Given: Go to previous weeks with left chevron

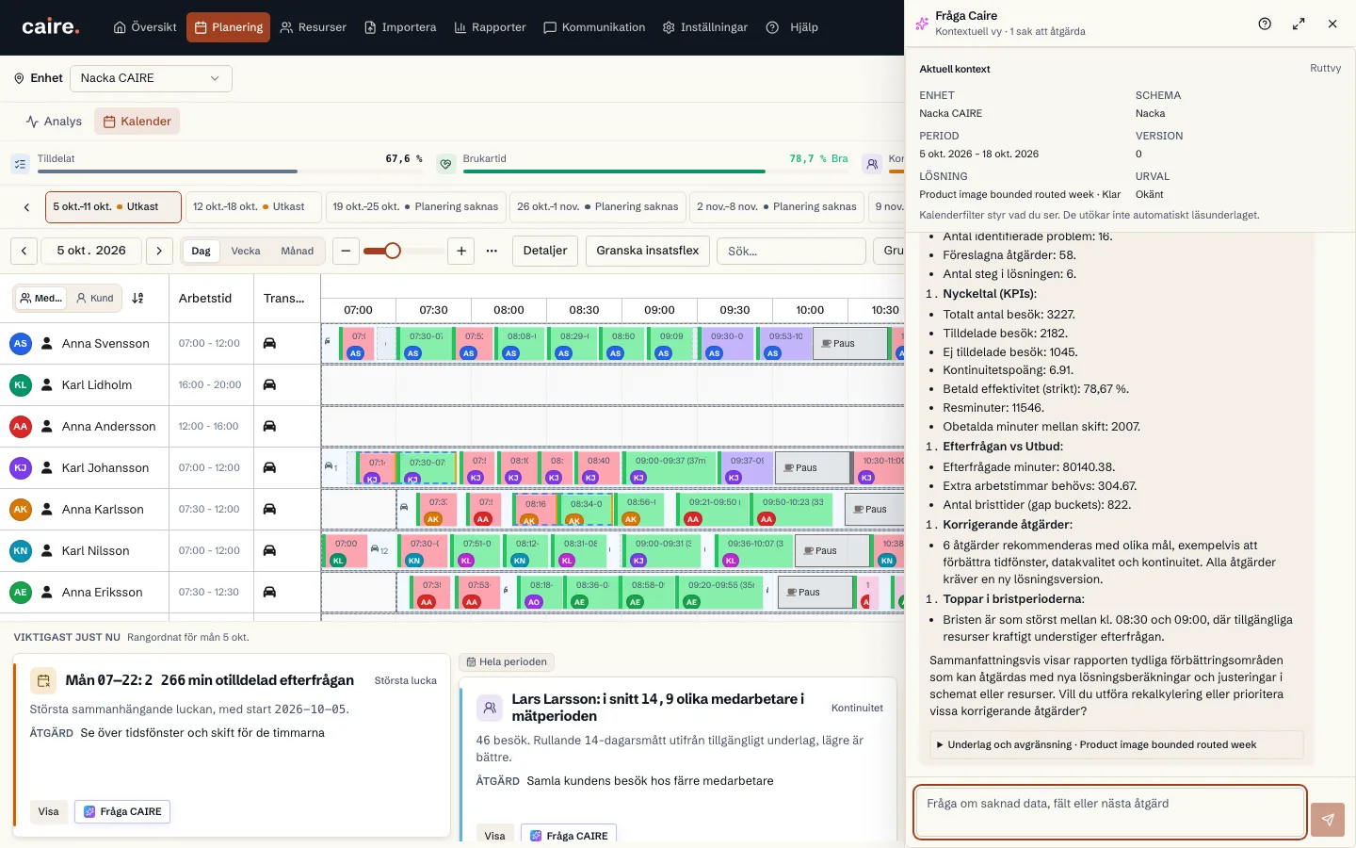Looking at the screenshot, I should pyautogui.click(x=26, y=207).
